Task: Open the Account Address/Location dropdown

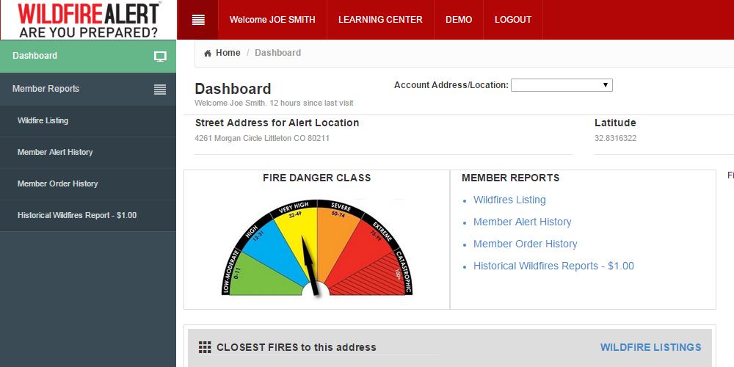Action: point(562,85)
